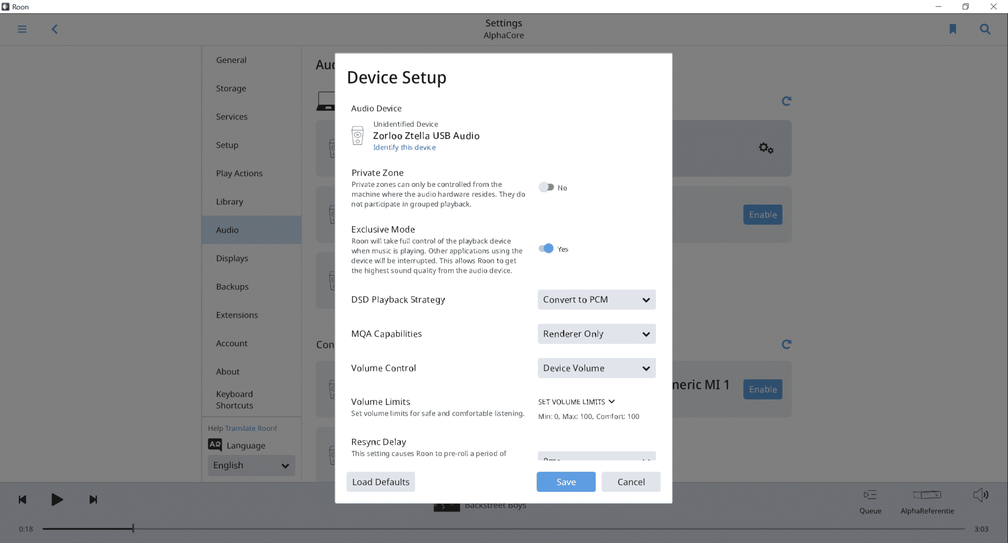The image size is (1008, 543).
Task: Open Keyboard Shortcuts settings
Action: coord(252,400)
